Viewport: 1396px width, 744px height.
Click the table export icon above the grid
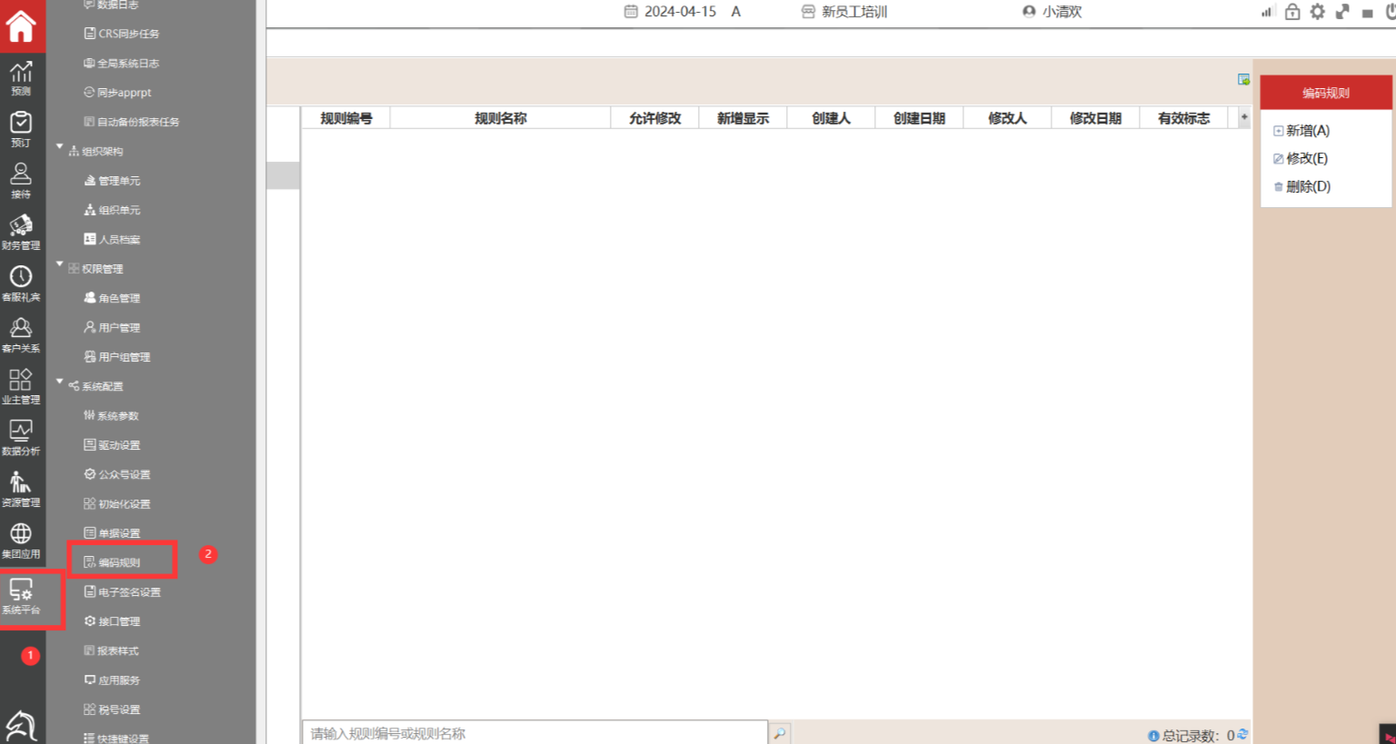point(1243,80)
